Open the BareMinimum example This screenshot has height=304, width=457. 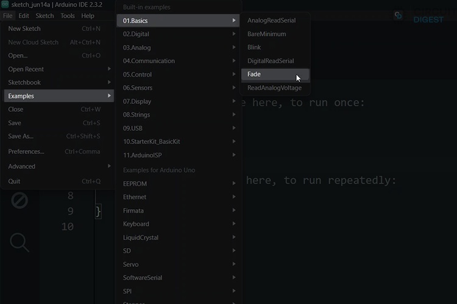click(x=275, y=34)
